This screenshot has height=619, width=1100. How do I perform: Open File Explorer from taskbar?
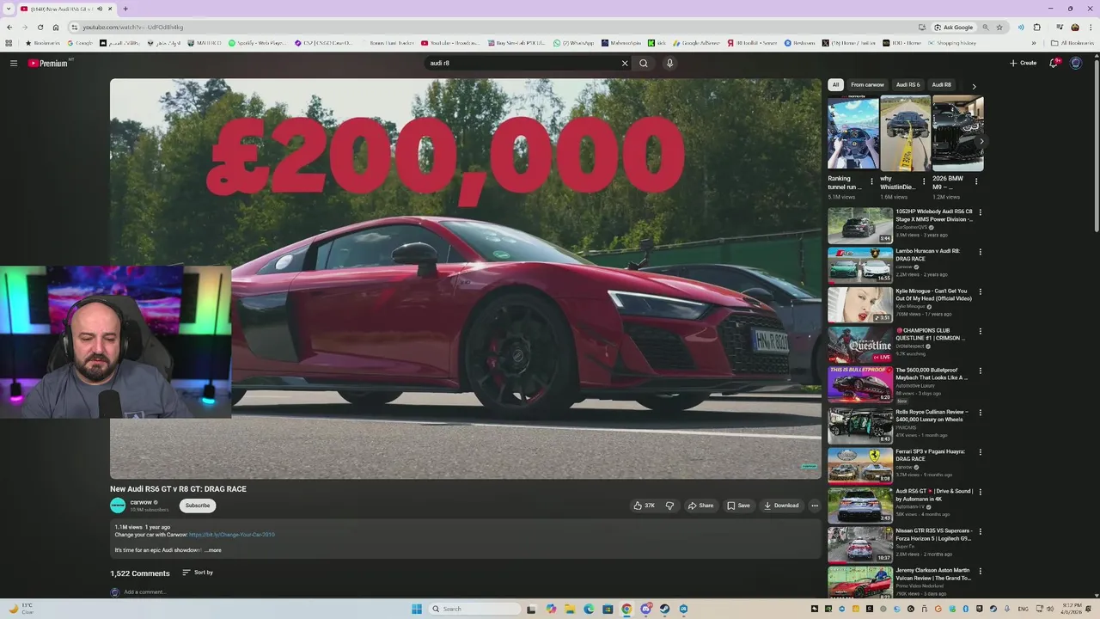coord(570,609)
